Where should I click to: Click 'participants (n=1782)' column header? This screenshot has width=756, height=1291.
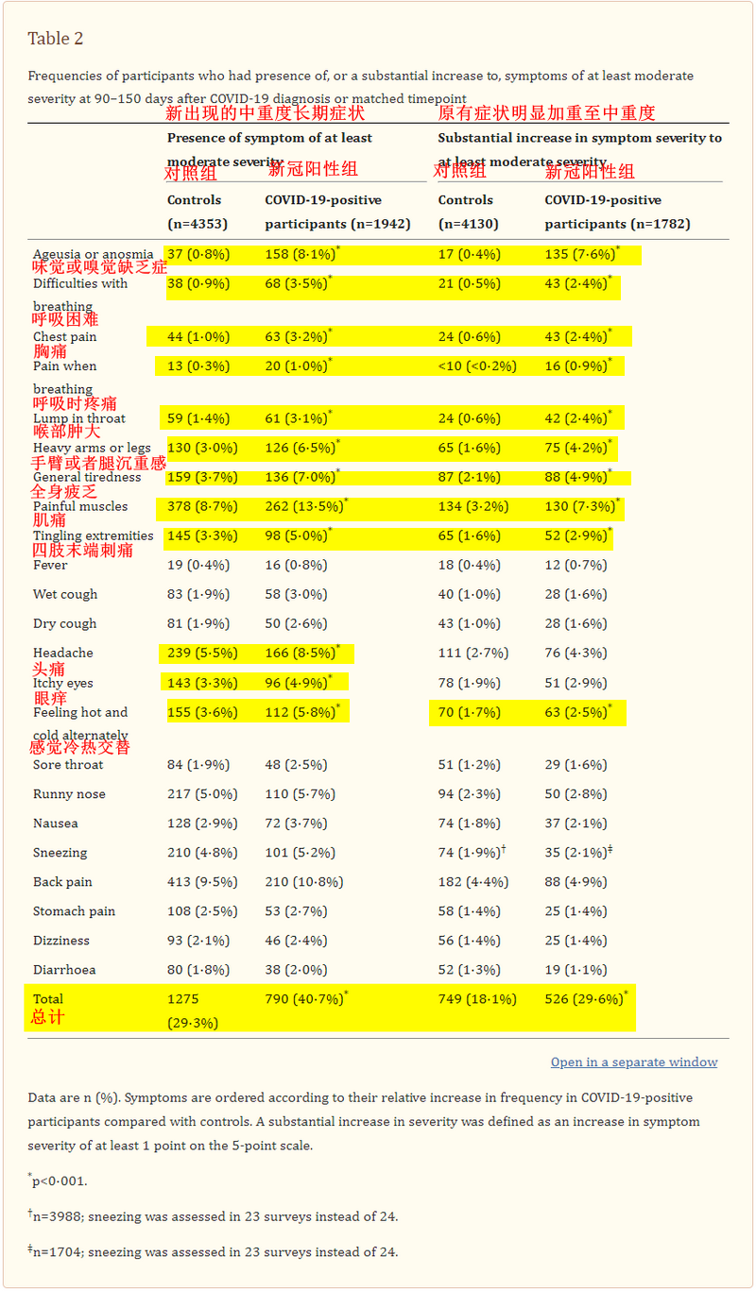[617, 224]
